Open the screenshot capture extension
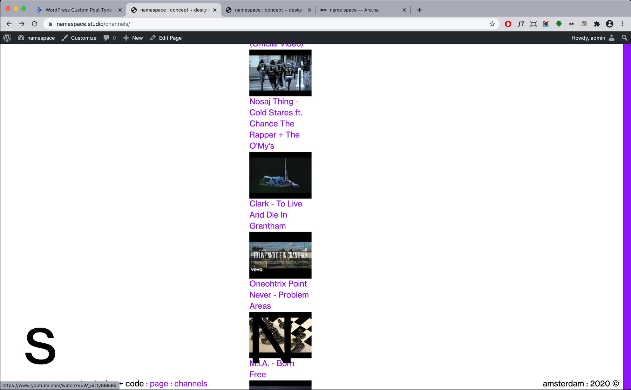This screenshot has width=631, height=390. pyautogui.click(x=534, y=24)
